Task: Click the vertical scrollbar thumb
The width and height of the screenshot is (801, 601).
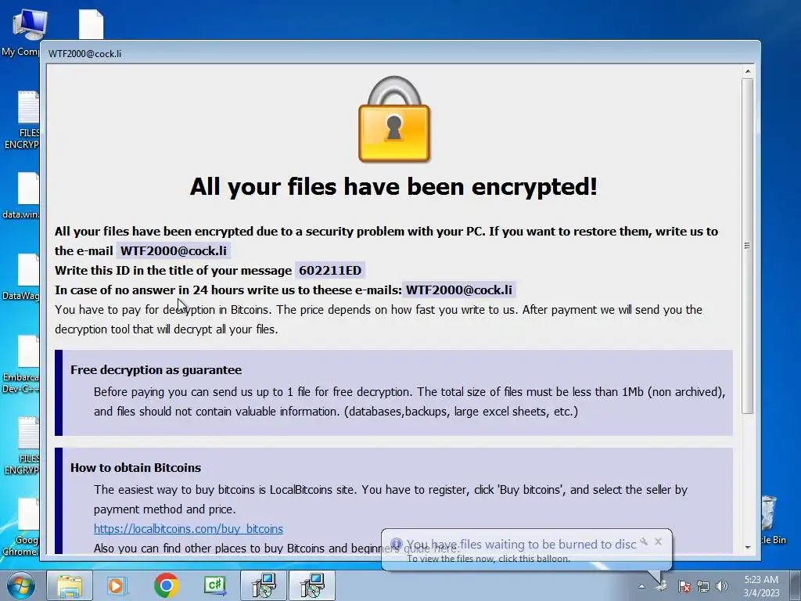Action: pyautogui.click(x=747, y=246)
